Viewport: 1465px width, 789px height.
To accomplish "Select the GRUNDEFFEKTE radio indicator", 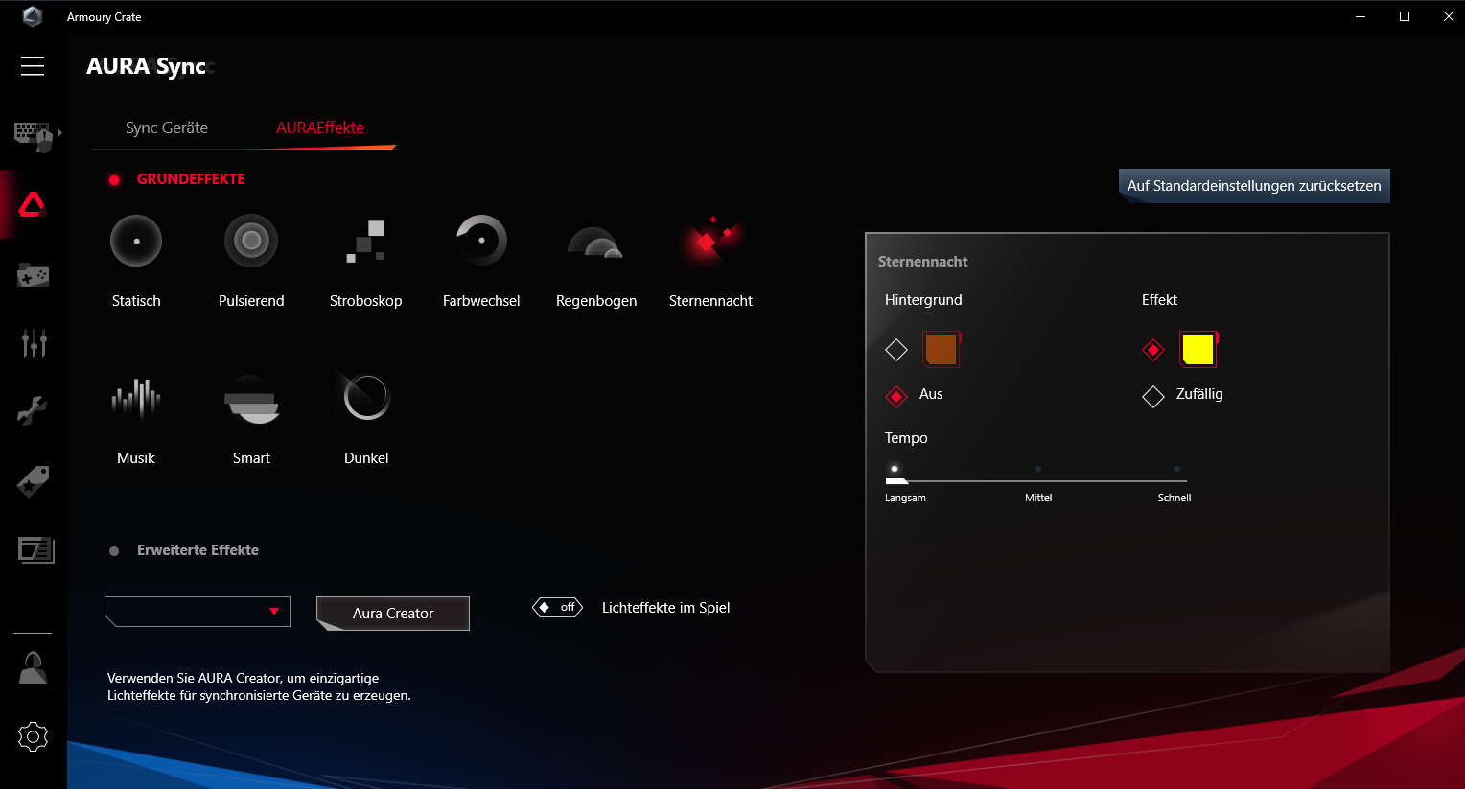I will [114, 179].
